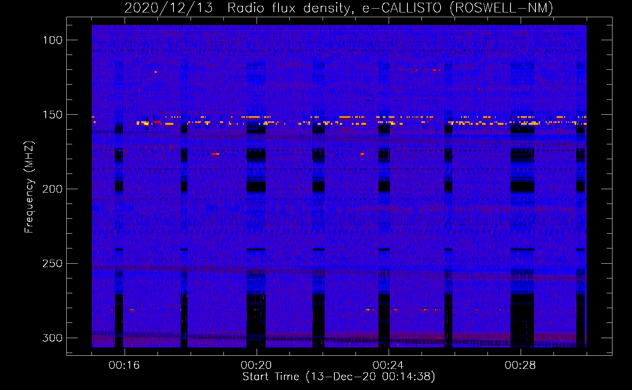Click the plot title "Radio flux density, e-CALLISTO (ROSWELL-NM)"
Viewport: 632px width, 390px height.
pos(390,8)
